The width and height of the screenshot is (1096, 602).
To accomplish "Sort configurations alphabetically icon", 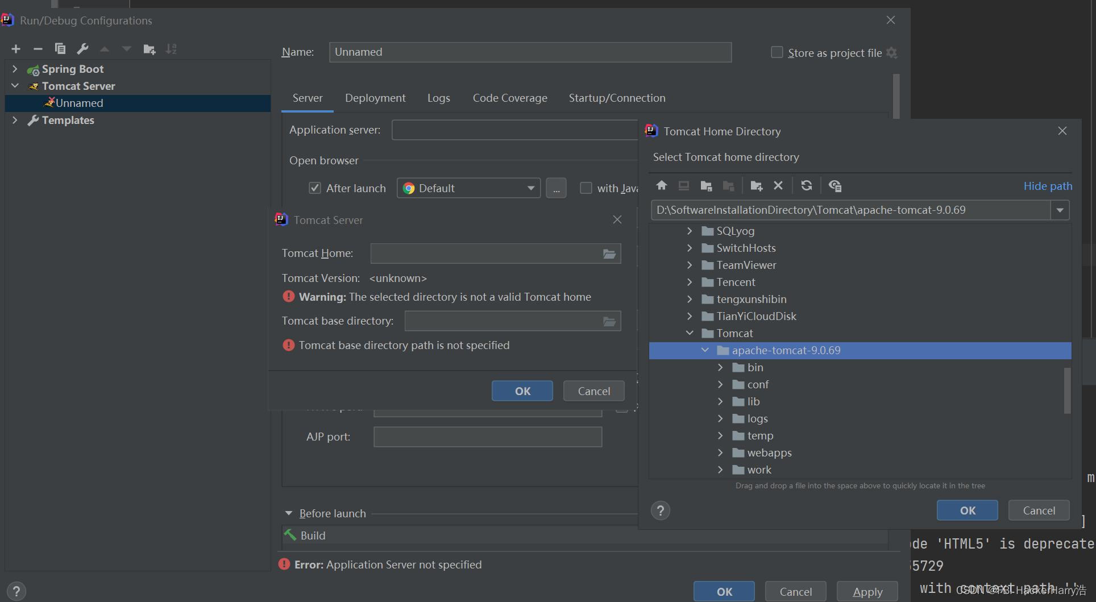I will point(171,49).
